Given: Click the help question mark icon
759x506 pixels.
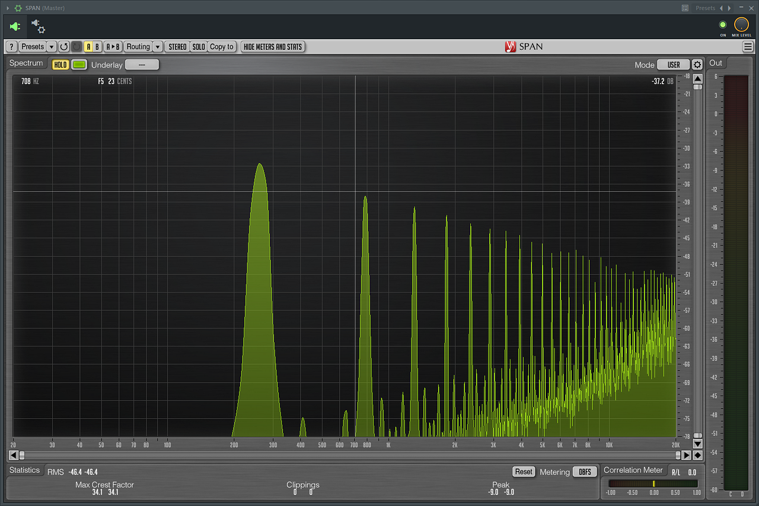Looking at the screenshot, I should 11,46.
